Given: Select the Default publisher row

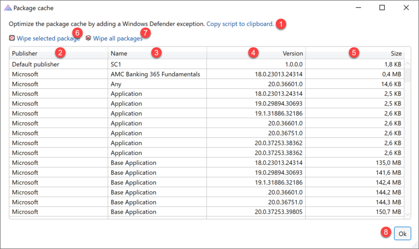Looking at the screenshot, I should point(206,64).
